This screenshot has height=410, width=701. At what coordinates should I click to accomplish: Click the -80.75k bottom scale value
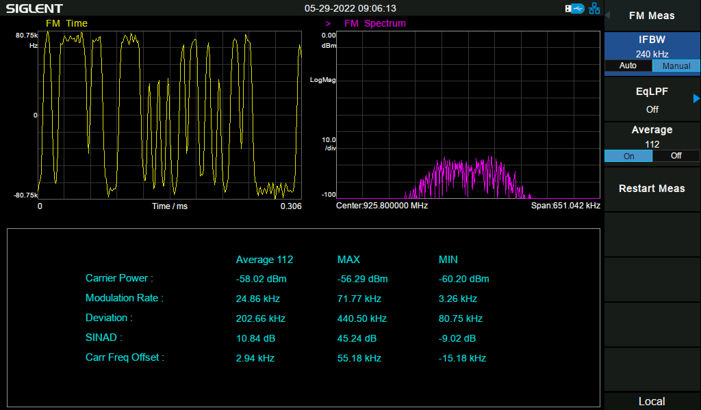click(25, 195)
